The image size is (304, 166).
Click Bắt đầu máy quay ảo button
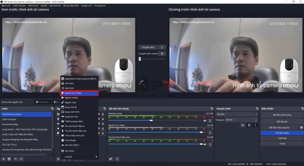pos(279,127)
